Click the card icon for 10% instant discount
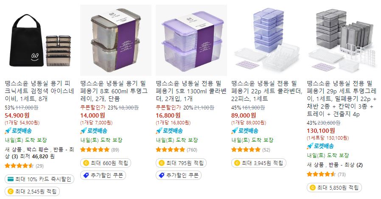Screen dimensions: 381x199 11,179
